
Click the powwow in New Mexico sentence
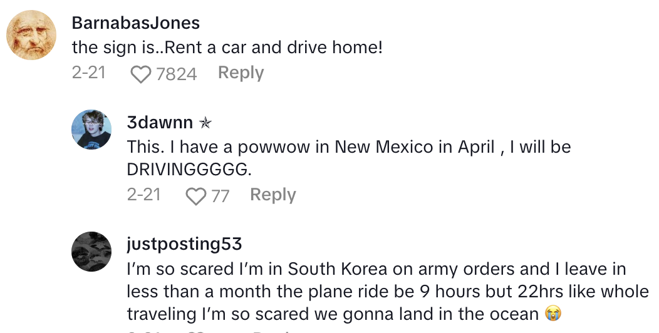(348, 147)
